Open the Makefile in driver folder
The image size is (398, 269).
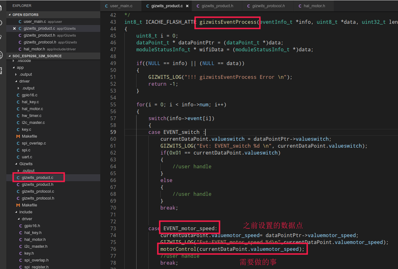pos(29,136)
